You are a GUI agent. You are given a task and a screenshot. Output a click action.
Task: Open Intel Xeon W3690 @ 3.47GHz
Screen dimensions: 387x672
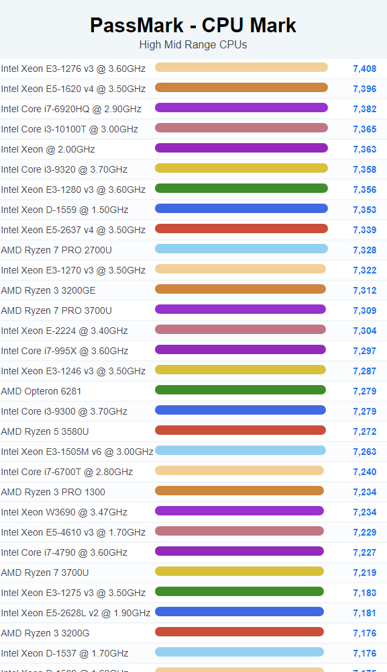64,511
